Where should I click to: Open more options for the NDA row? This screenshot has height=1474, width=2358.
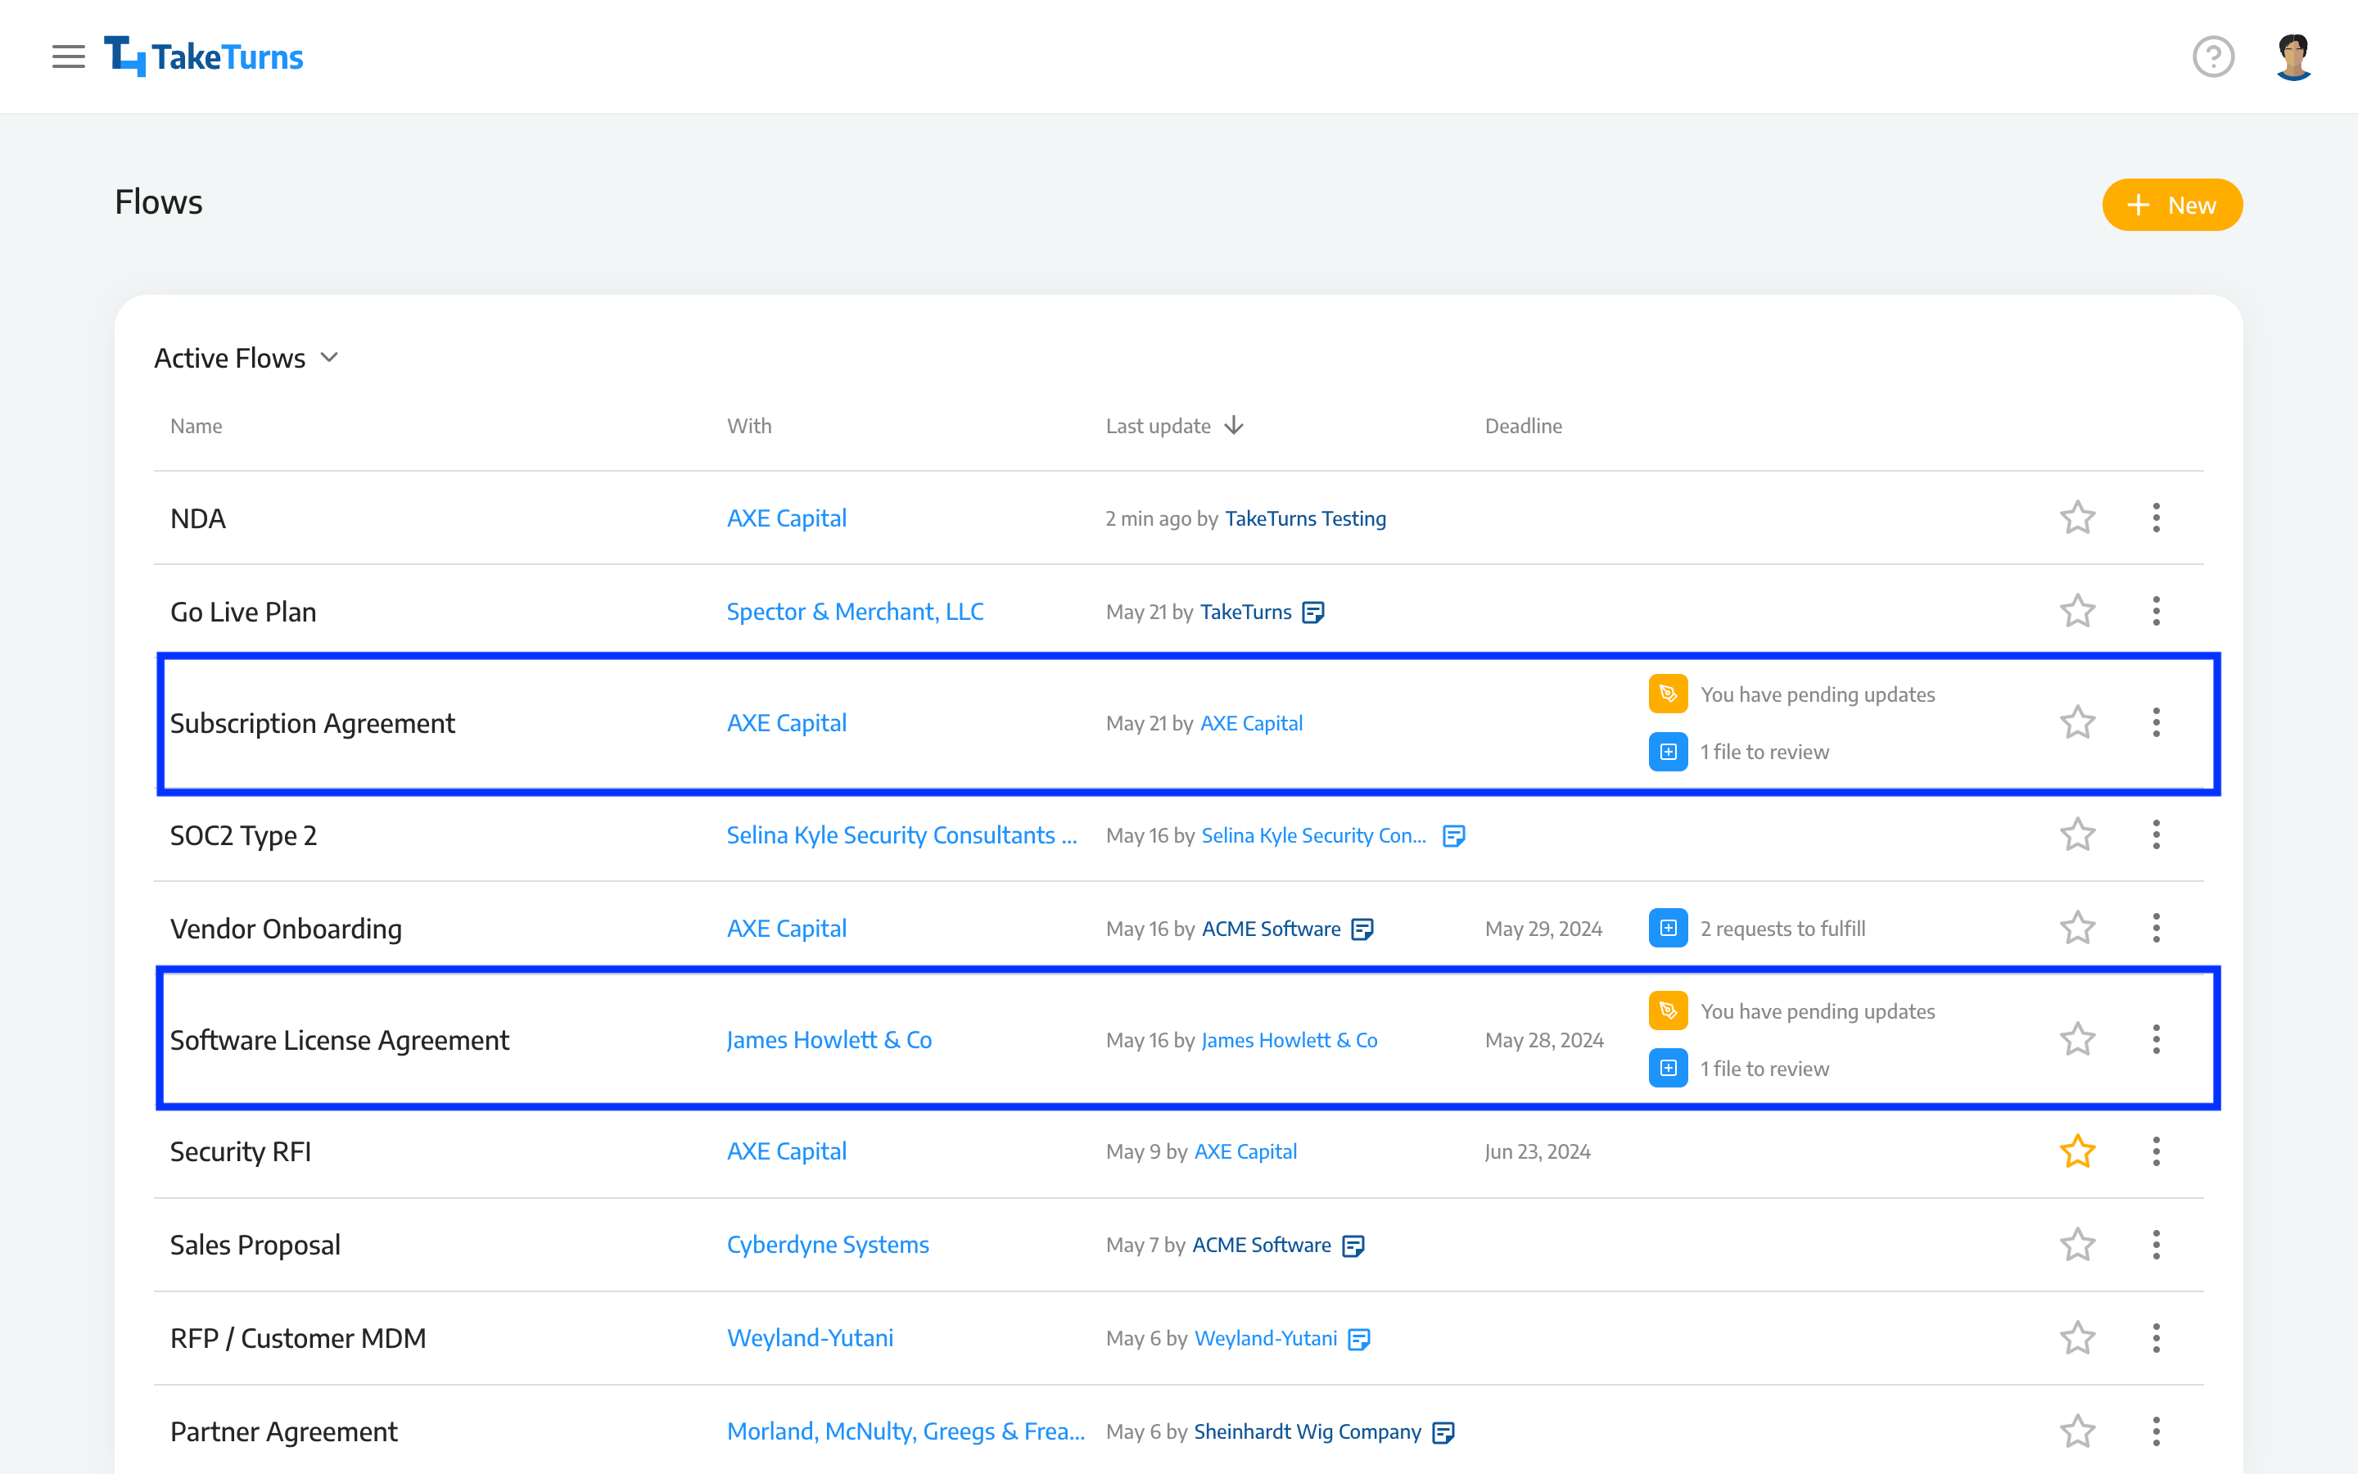point(2157,518)
